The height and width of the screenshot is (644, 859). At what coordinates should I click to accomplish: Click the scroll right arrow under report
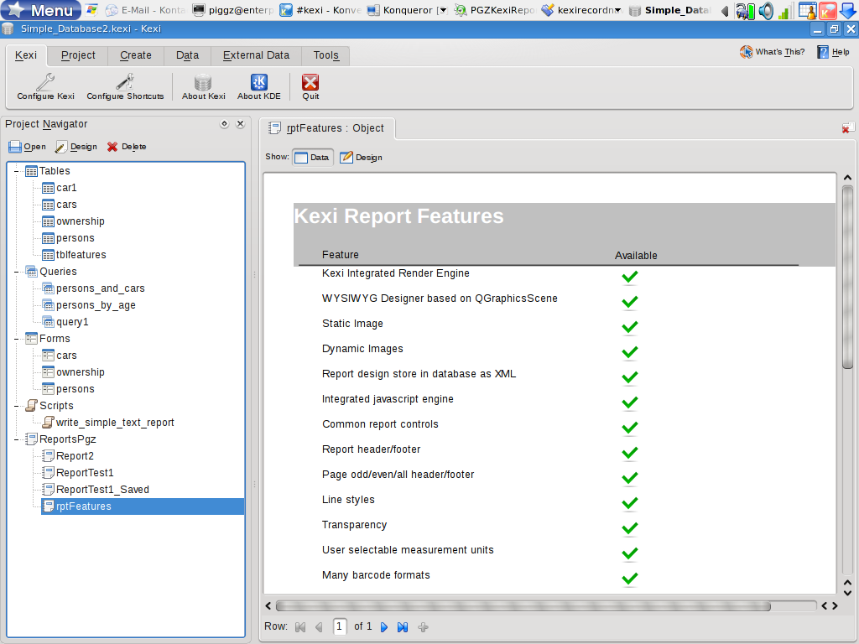(835, 606)
